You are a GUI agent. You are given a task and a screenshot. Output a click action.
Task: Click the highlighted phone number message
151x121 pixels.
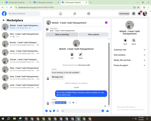(59, 103)
